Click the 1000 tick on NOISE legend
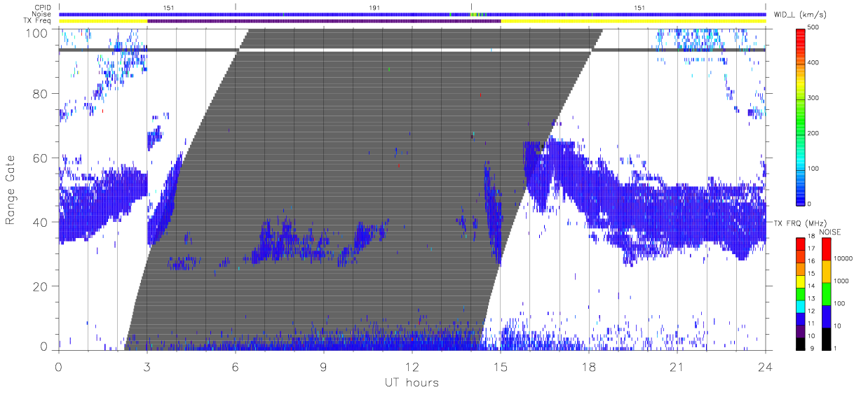Viewport: 861px width, 397px height. (x=841, y=281)
